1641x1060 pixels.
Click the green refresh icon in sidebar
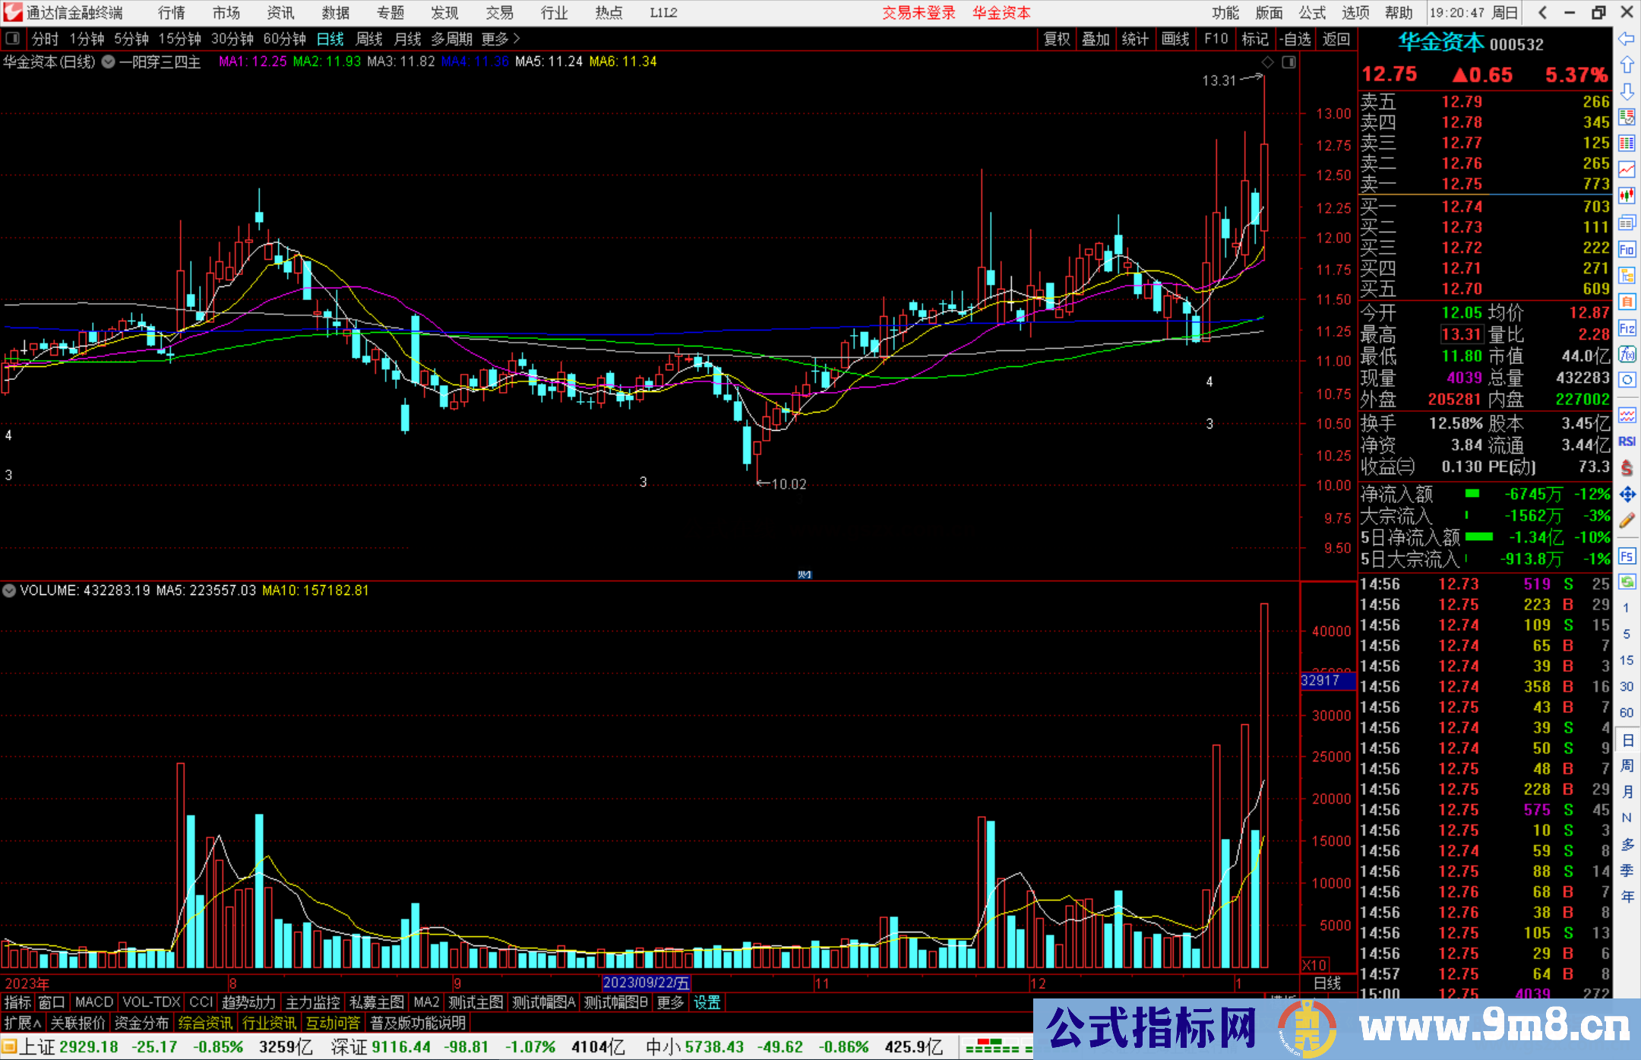click(1627, 582)
